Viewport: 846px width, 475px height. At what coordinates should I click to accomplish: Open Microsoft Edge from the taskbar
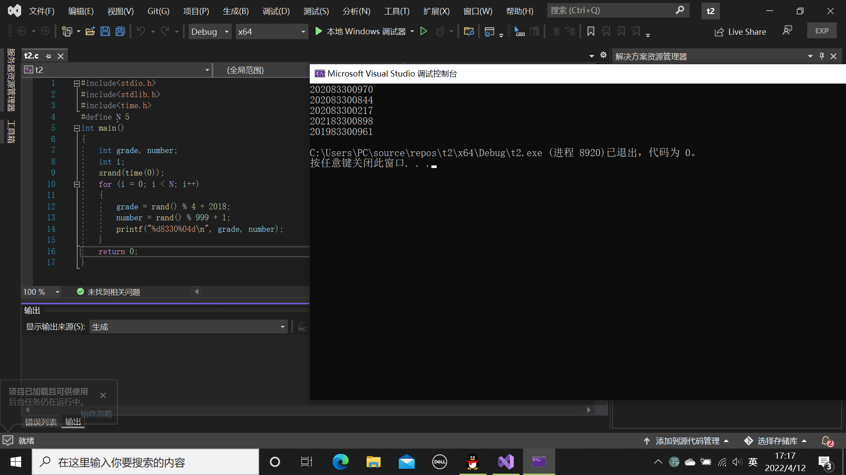point(340,462)
